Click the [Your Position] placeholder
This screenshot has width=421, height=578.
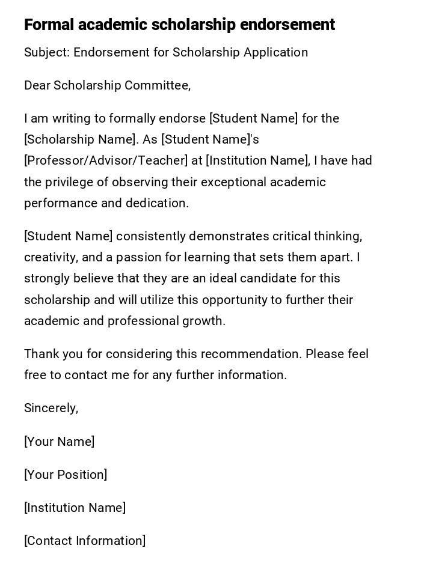point(66,475)
